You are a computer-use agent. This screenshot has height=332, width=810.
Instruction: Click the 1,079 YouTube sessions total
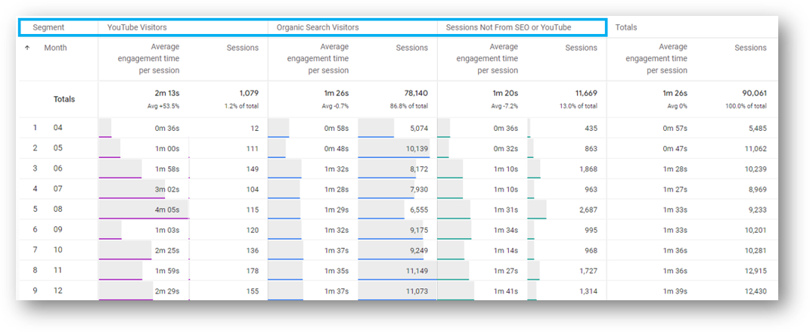point(249,94)
